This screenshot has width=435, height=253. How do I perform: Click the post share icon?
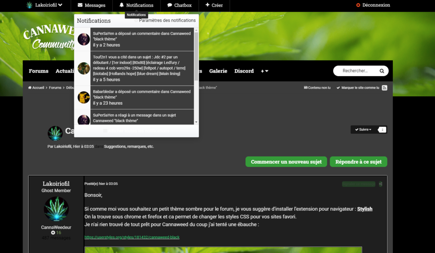[x=381, y=184]
